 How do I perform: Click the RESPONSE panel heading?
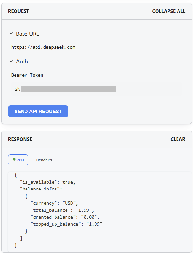(x=20, y=139)
